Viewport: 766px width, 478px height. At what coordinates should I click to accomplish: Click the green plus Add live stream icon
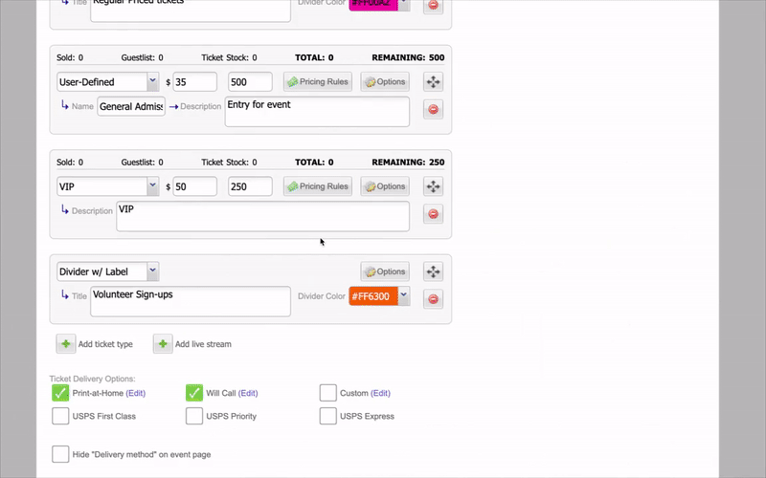[x=163, y=344]
